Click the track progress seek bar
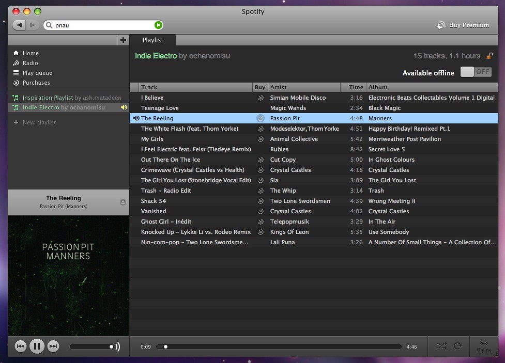The height and width of the screenshot is (363, 505). pos(279,347)
